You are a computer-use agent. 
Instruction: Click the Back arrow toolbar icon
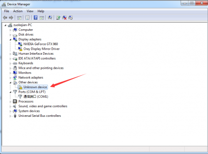pos(5,18)
